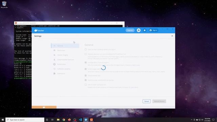The width and height of the screenshot is (217, 122).
Task: Click the Sign in account button
Action: click(x=153, y=30)
